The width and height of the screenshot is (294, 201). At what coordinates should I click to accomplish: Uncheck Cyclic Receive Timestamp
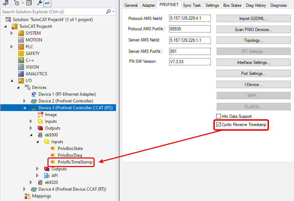[x=219, y=125]
